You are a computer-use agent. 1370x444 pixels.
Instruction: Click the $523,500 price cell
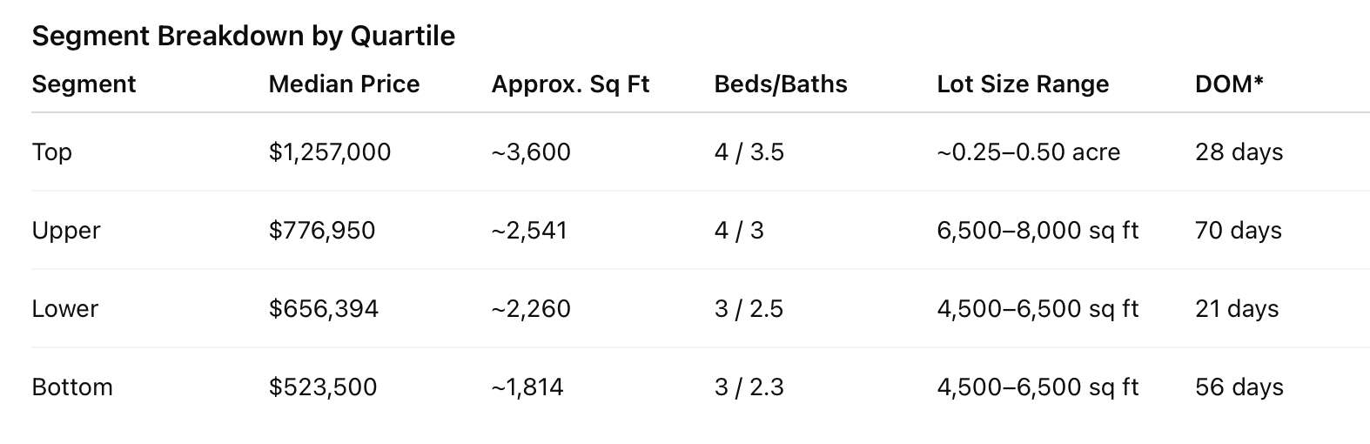tap(323, 387)
